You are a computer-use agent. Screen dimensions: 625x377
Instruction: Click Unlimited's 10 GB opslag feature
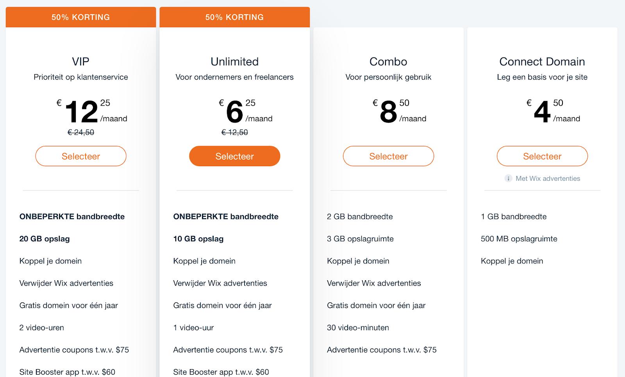coord(198,239)
